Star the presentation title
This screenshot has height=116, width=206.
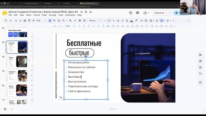click(x=81, y=12)
